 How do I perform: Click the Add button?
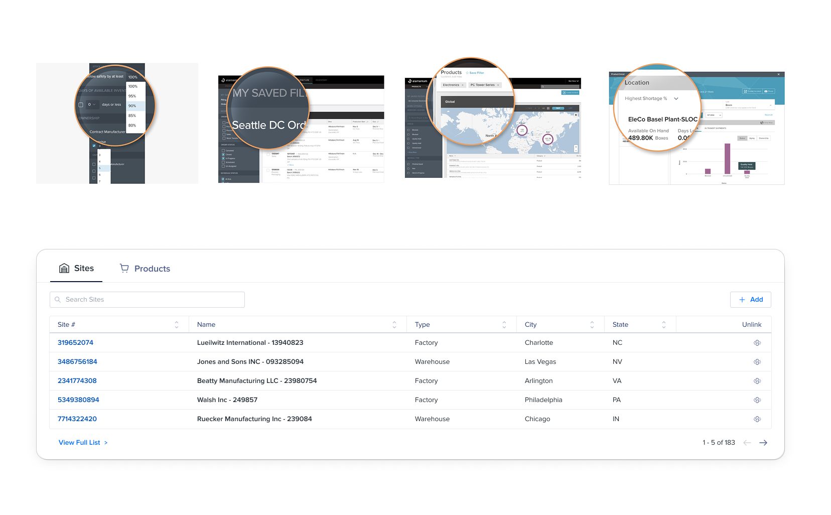pyautogui.click(x=751, y=300)
